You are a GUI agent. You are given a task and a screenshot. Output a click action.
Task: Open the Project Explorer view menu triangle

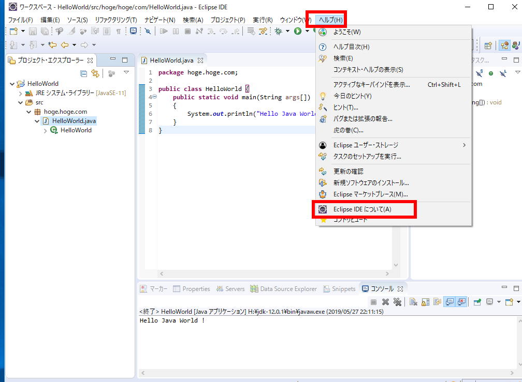pos(126,72)
